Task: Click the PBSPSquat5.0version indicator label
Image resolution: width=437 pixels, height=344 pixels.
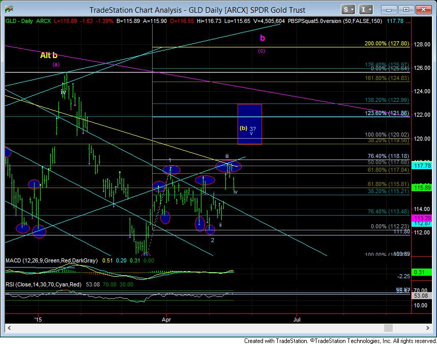Action: [314, 21]
